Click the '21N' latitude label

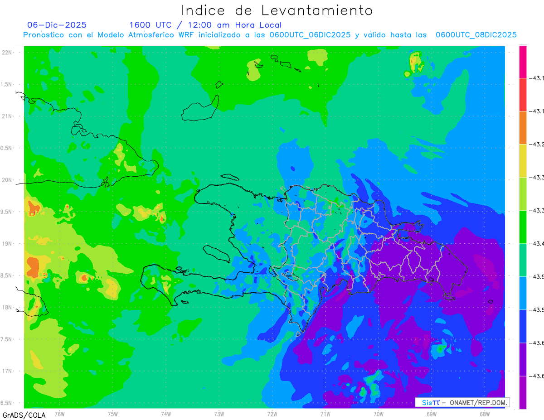pos(6,116)
